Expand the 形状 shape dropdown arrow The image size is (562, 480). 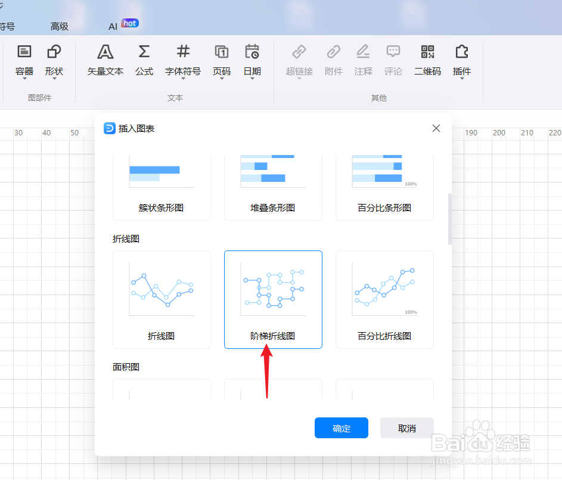(54, 78)
